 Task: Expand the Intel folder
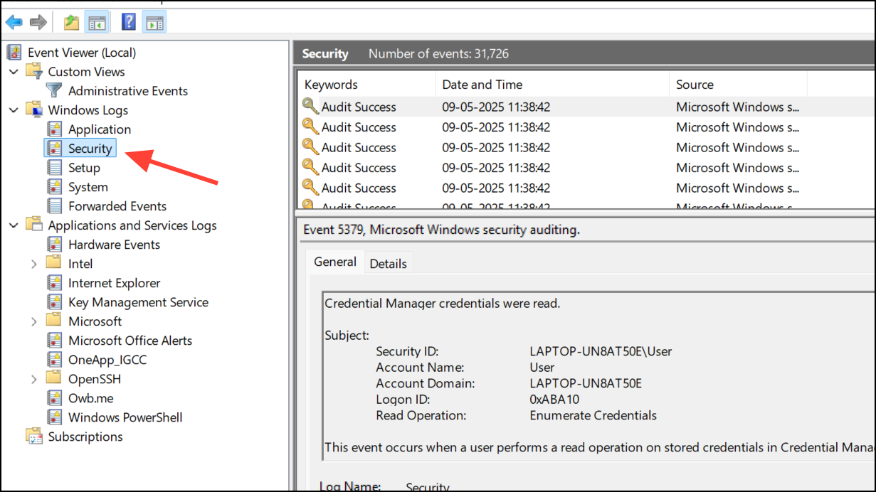[34, 264]
